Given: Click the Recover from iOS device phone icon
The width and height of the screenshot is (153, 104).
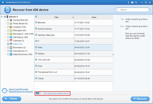Looking at the screenshot, I should pos(8,10).
